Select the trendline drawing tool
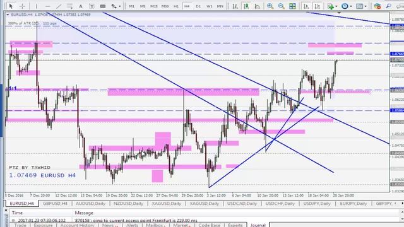 point(59,6)
